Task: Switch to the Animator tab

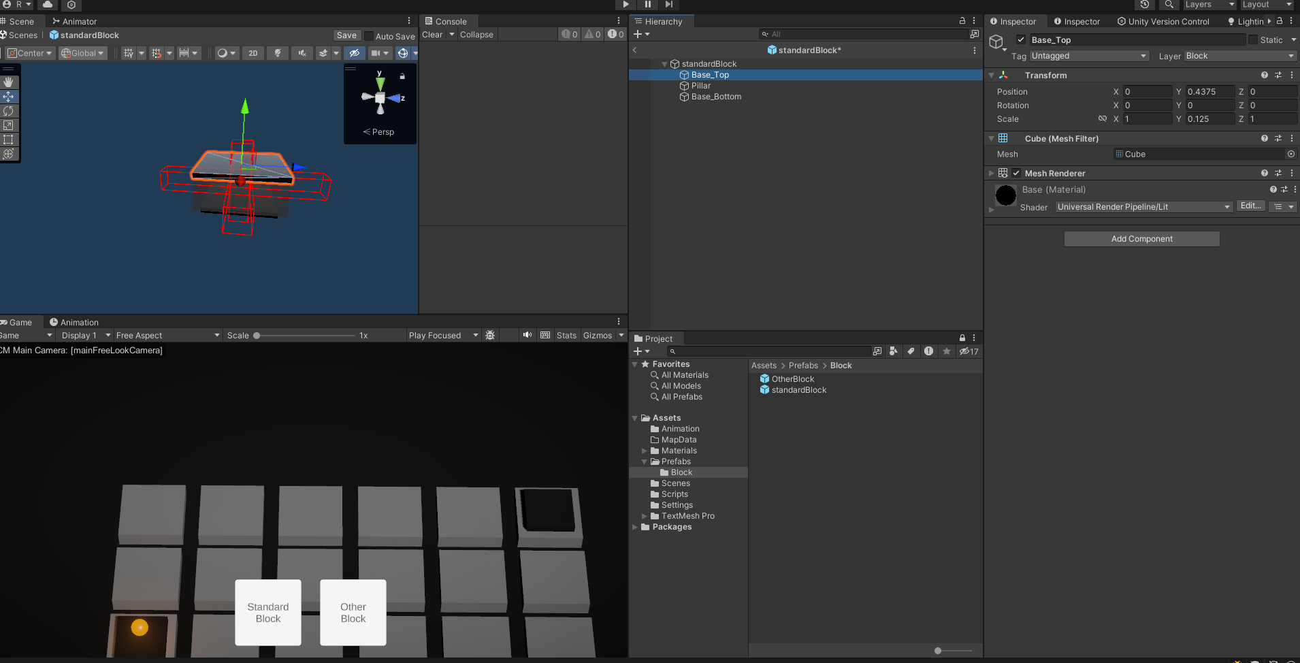Action: 75,21
